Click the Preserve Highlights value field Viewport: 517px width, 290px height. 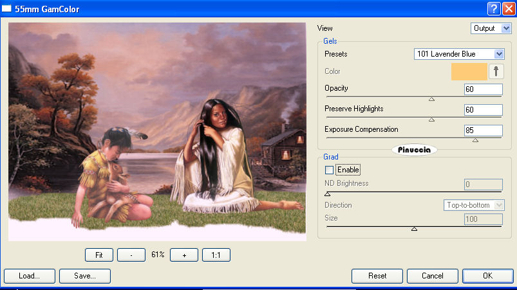pyautogui.click(x=484, y=109)
